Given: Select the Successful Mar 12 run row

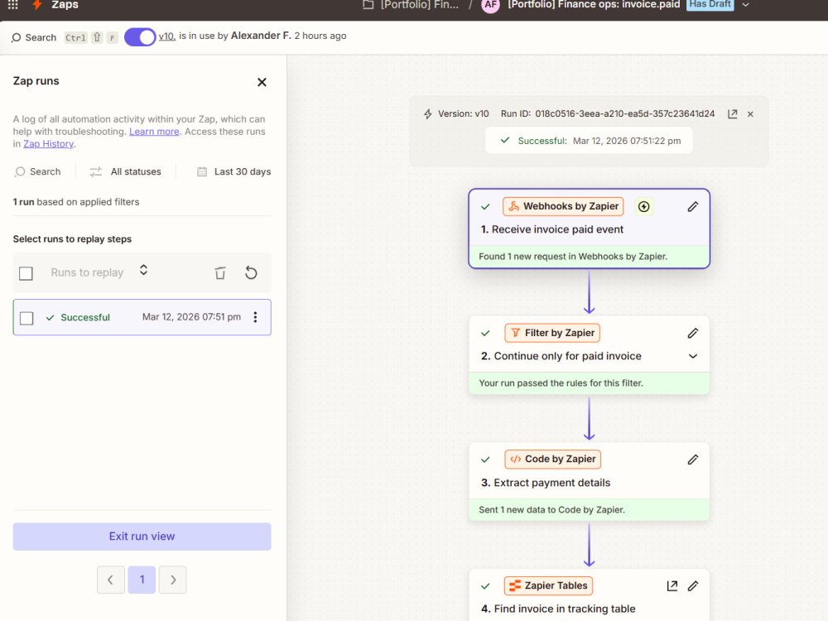Looking at the screenshot, I should pos(142,317).
